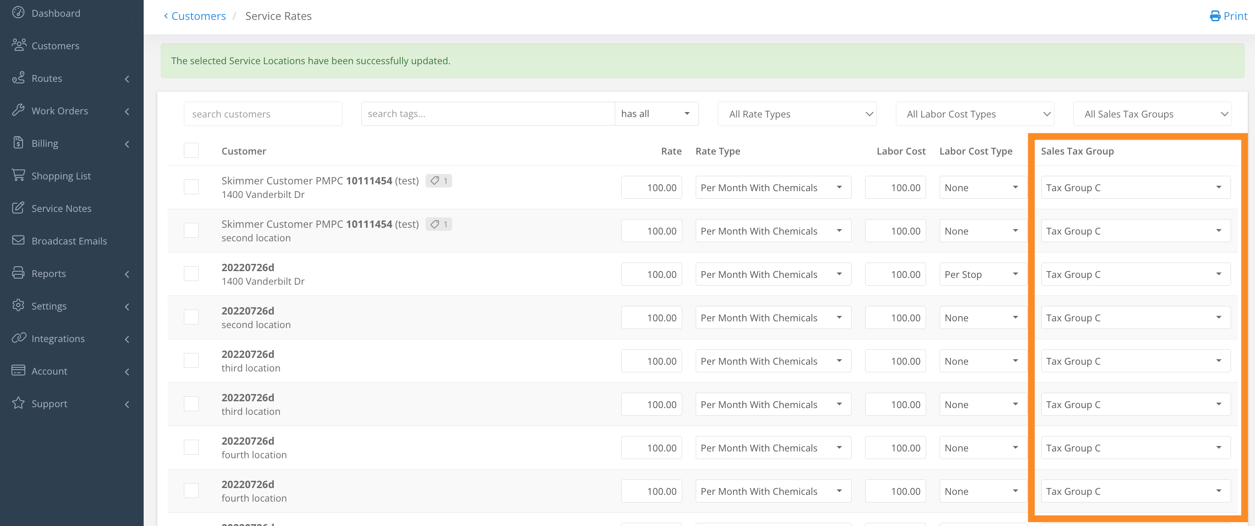1255x526 pixels.
Task: Open 20220726d customer at 1400 Vanderbilt Dr
Action: pyautogui.click(x=248, y=267)
